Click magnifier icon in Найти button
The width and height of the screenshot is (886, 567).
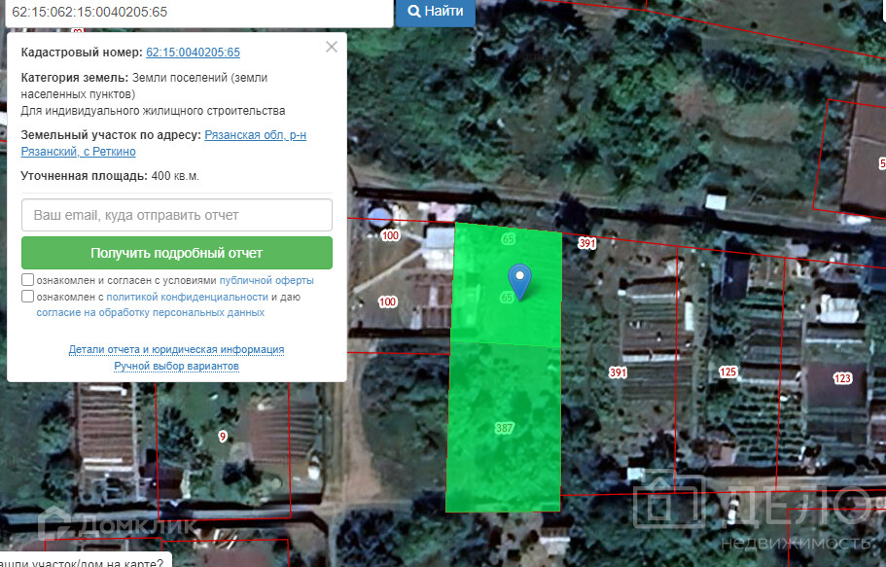(x=414, y=12)
